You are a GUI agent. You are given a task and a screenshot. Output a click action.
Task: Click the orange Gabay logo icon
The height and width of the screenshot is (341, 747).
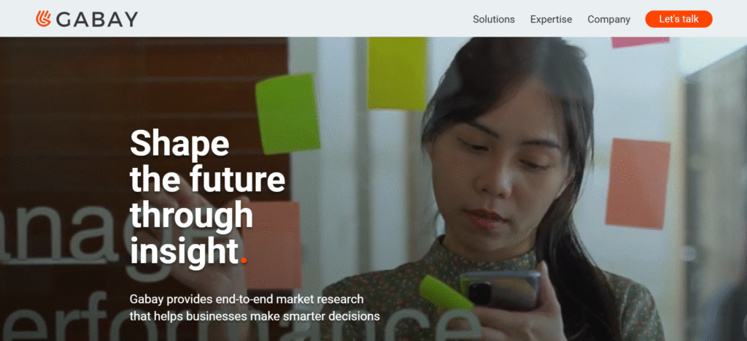pyautogui.click(x=43, y=18)
